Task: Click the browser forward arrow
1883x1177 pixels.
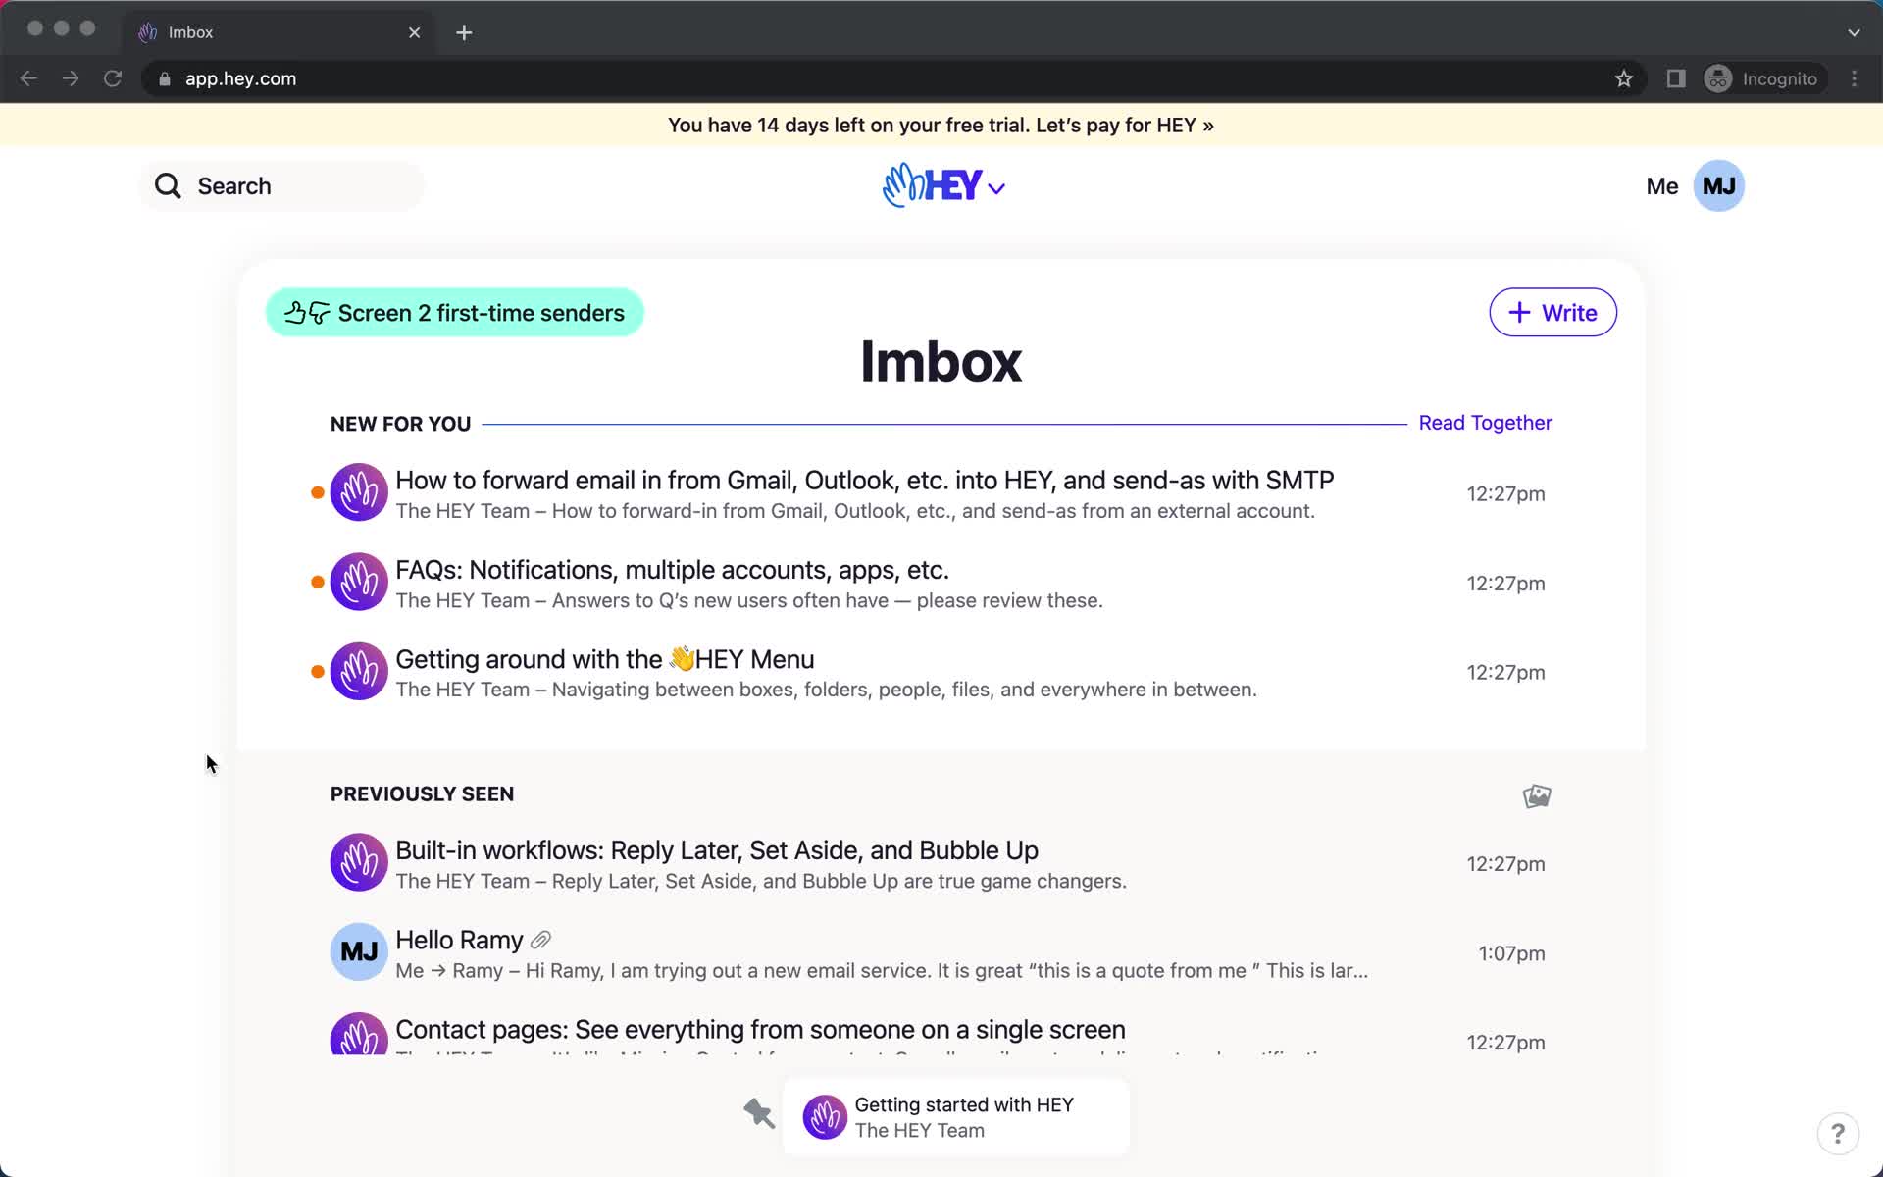Action: coord(71,78)
